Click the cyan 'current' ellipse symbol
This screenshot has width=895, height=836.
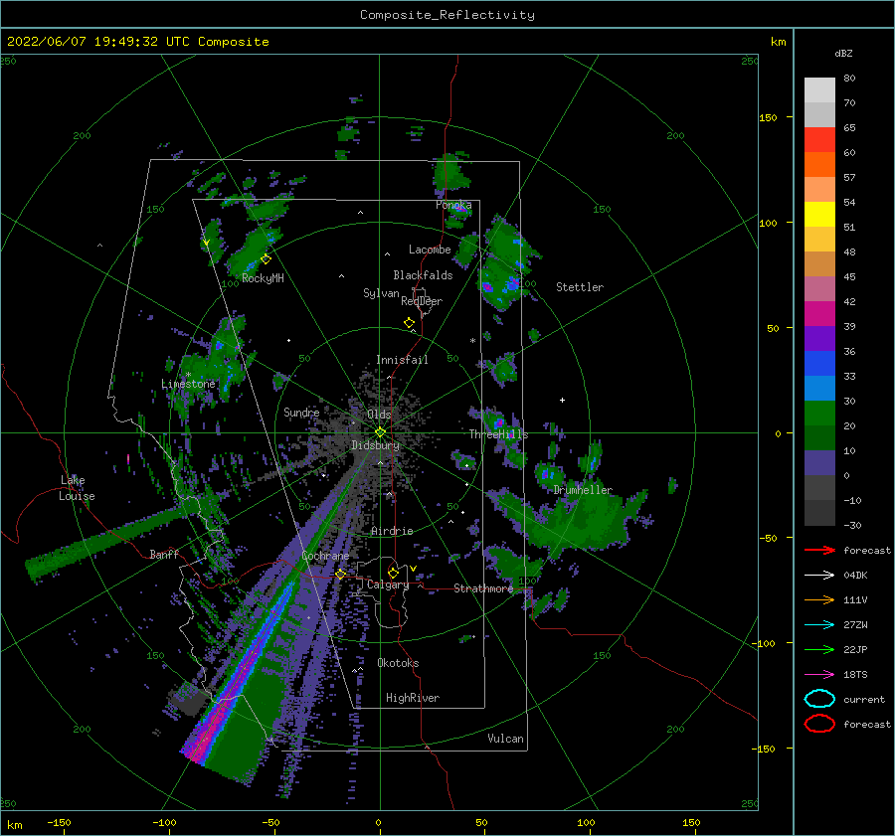pos(819,699)
